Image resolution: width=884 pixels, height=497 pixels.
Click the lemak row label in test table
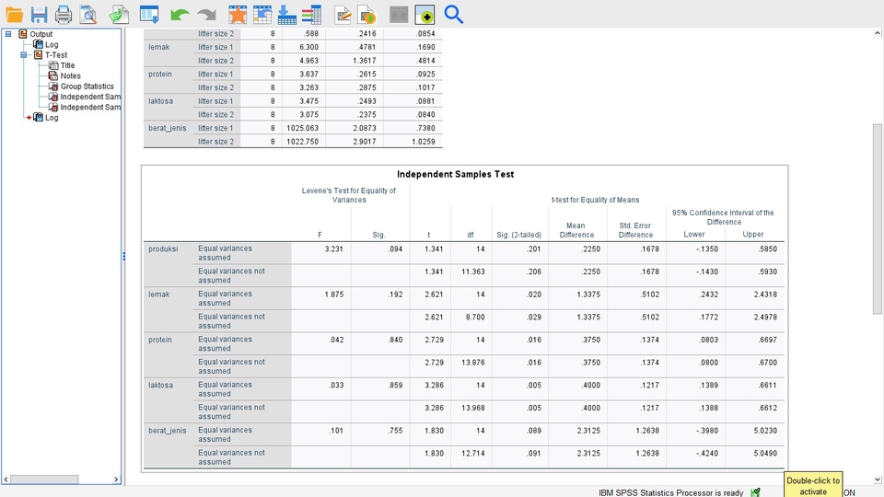click(159, 295)
